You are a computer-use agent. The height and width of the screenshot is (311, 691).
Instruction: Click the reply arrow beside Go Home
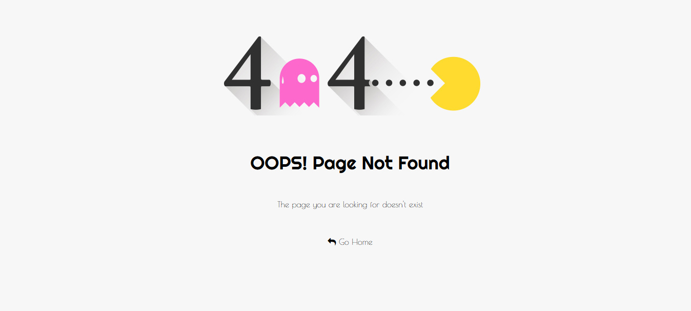[332, 242]
